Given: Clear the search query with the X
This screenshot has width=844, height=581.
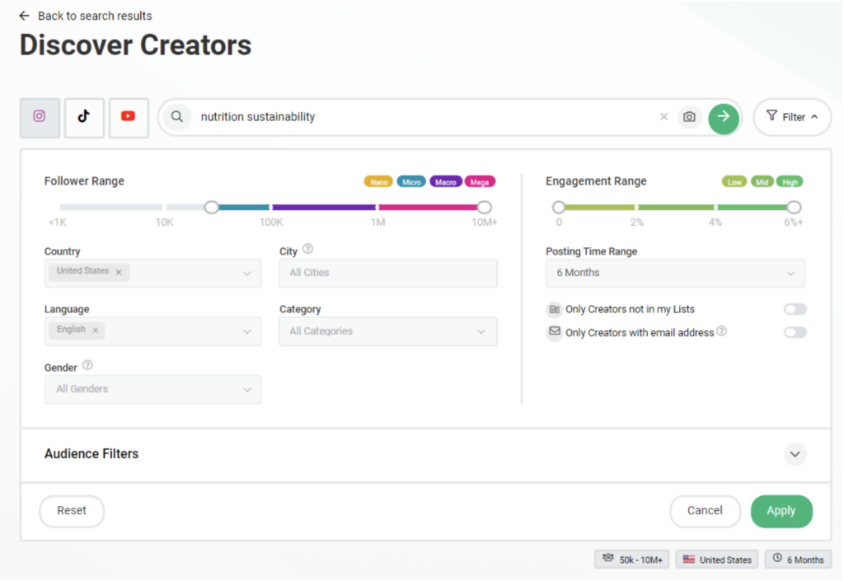Looking at the screenshot, I should pos(664,117).
